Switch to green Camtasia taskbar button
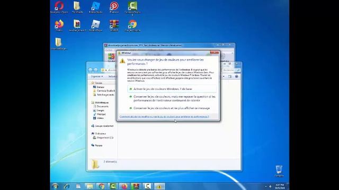339x190 pixels. pos(113,186)
